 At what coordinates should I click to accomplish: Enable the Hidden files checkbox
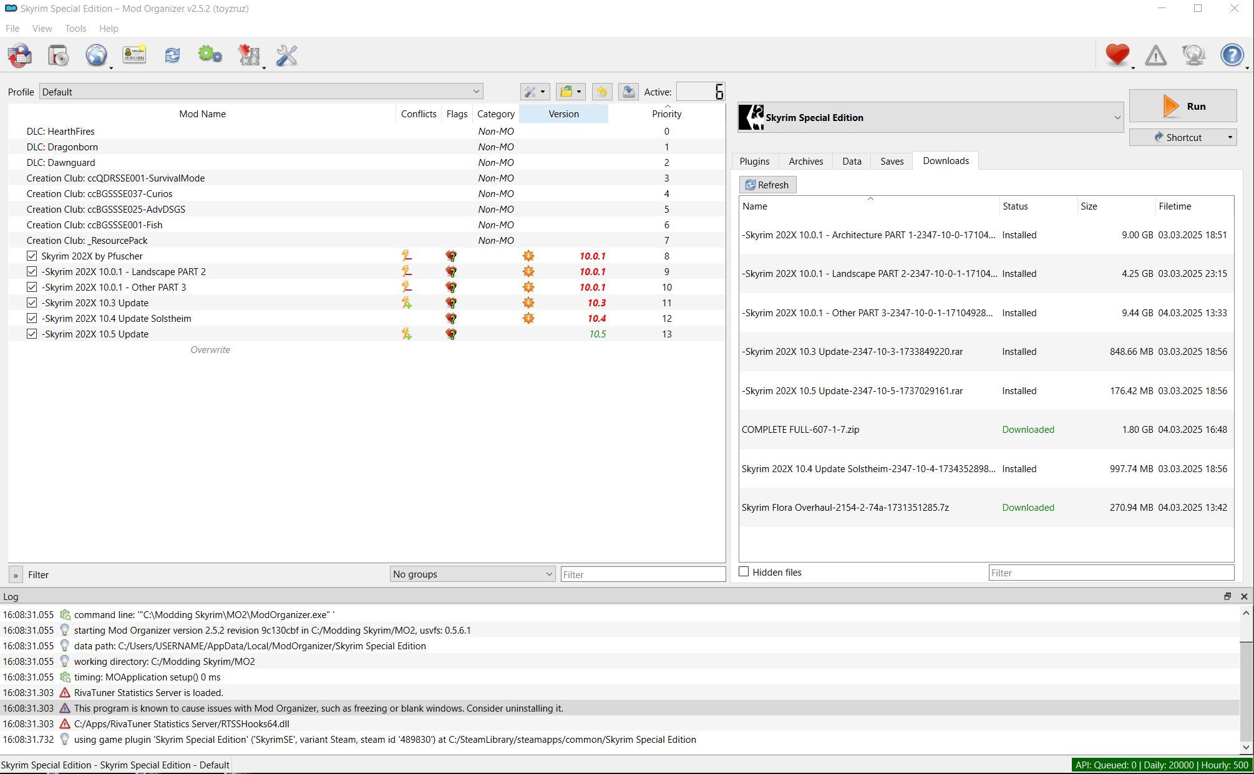click(744, 571)
